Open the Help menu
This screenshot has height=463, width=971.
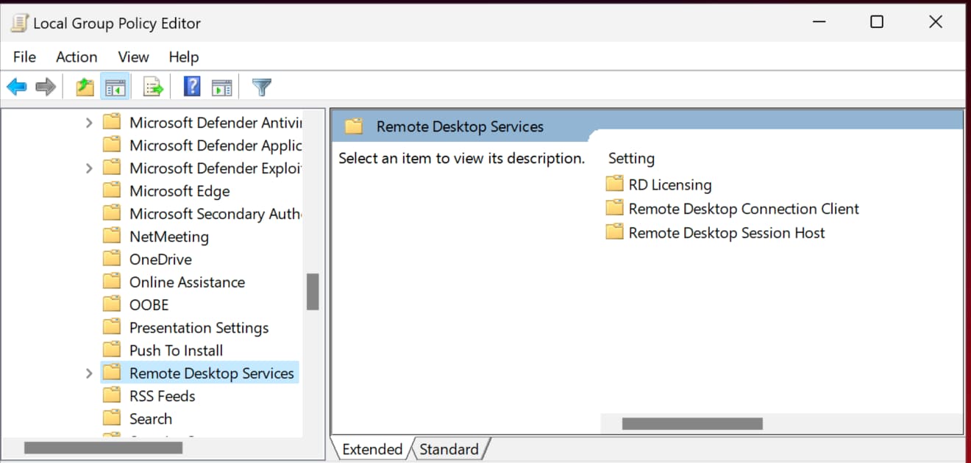tap(183, 57)
